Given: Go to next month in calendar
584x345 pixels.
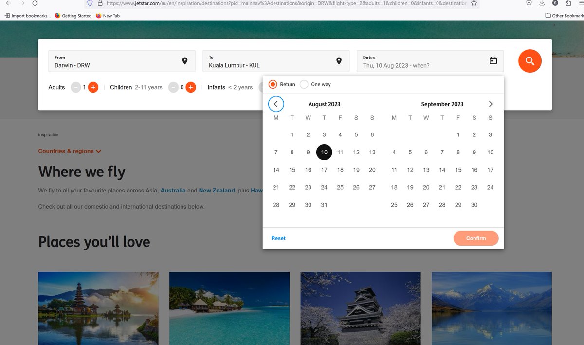Looking at the screenshot, I should (x=491, y=104).
